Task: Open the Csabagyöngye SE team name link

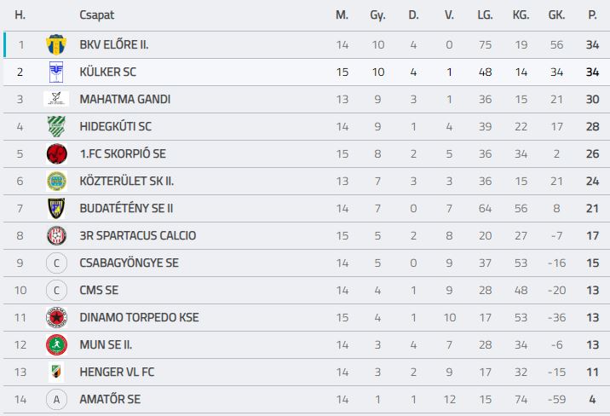Action: [129, 263]
